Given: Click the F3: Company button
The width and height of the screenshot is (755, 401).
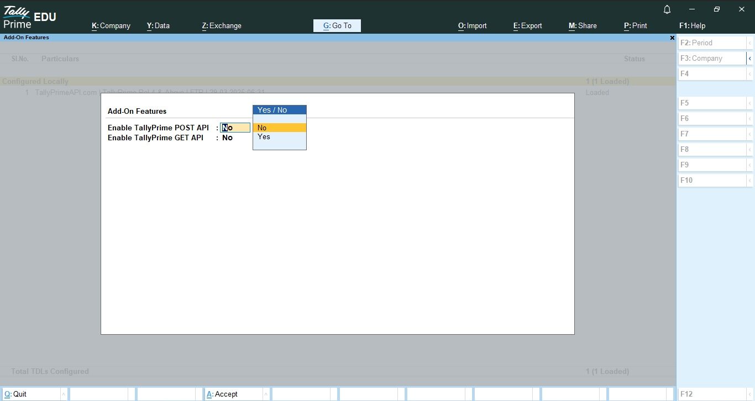Looking at the screenshot, I should coord(712,58).
